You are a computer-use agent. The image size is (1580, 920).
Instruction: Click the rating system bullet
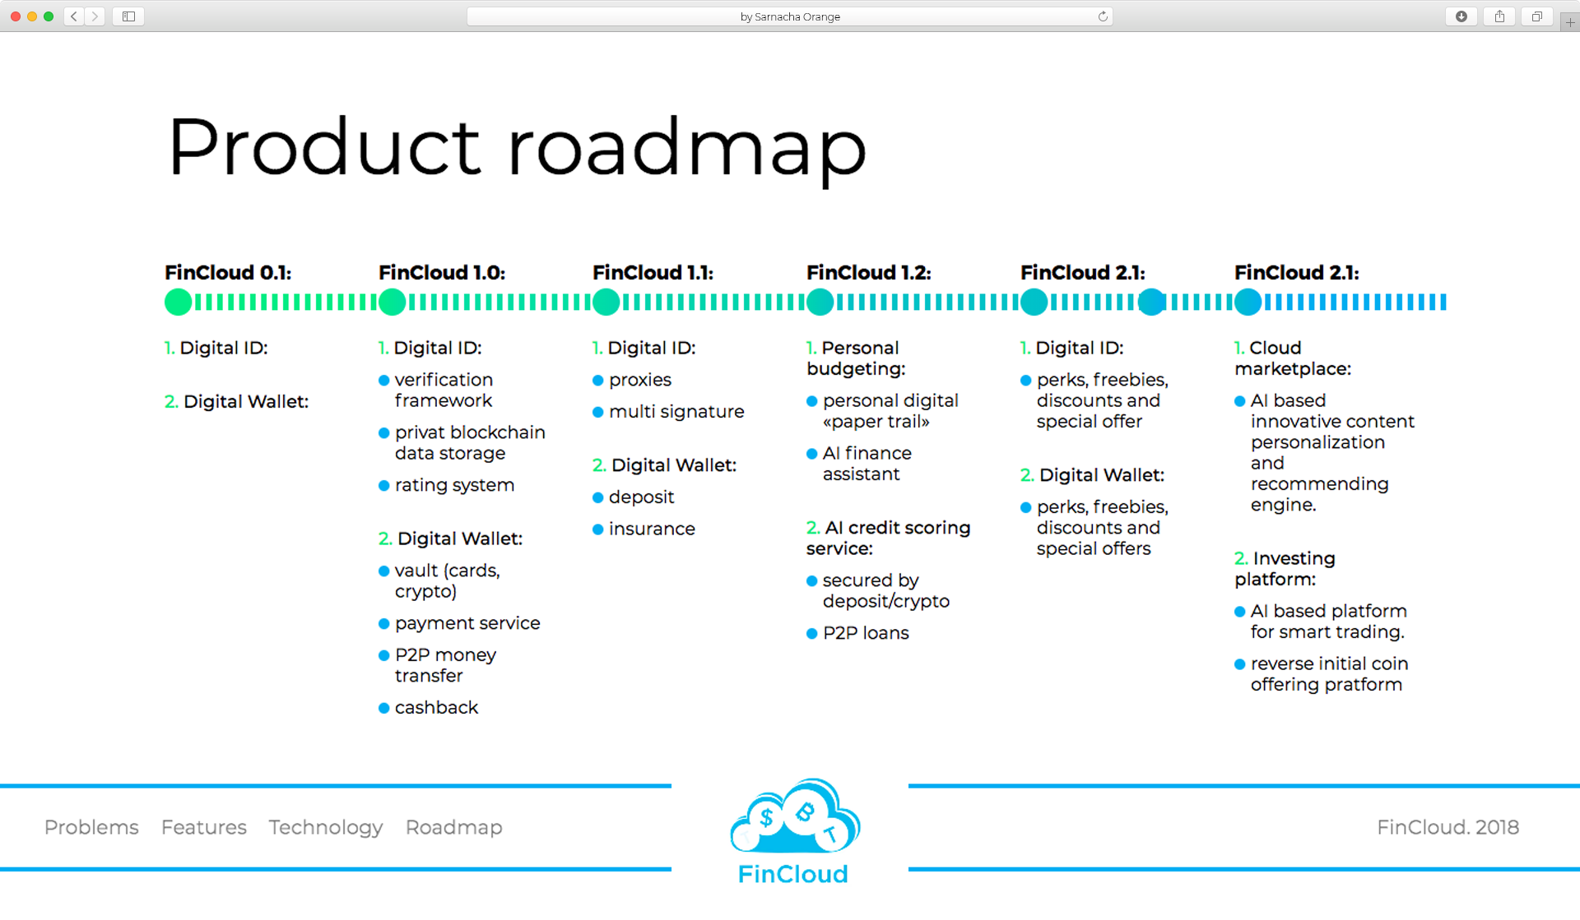pos(447,486)
